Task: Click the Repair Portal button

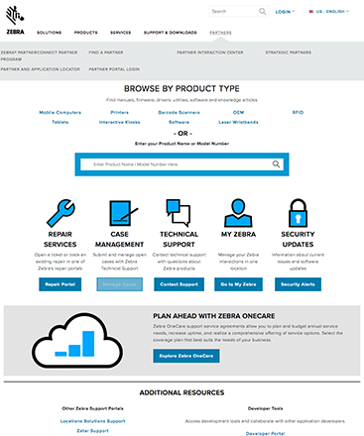Action: [60, 284]
